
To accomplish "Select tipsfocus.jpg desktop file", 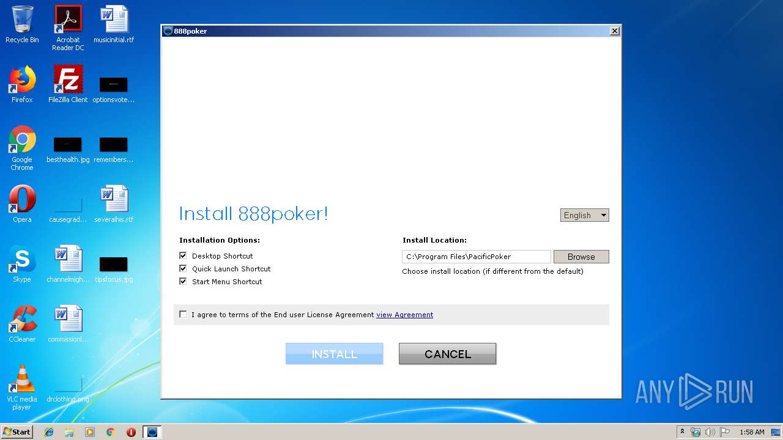I will pos(114,269).
